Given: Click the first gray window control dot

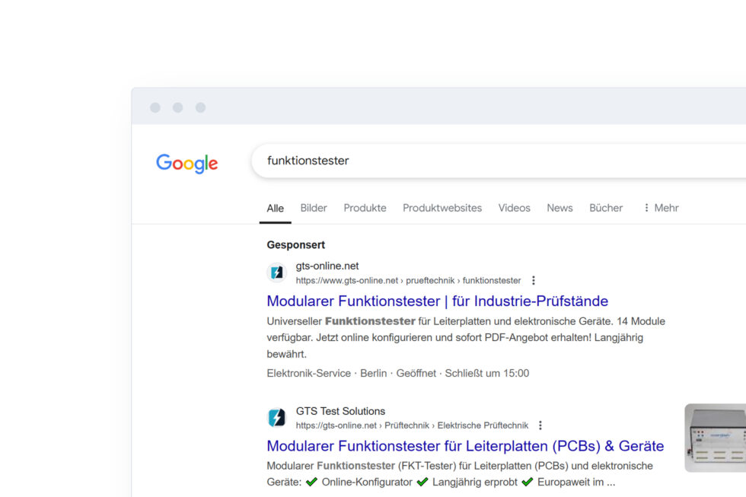Looking at the screenshot, I should pyautogui.click(x=155, y=107).
